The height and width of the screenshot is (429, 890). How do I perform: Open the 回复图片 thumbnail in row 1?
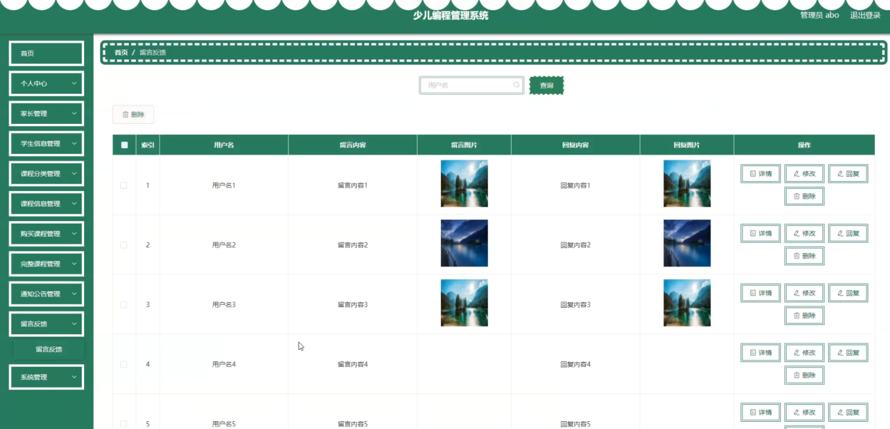(687, 184)
